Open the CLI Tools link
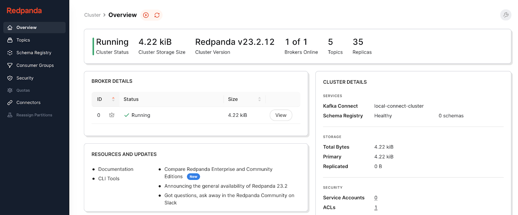518x215 pixels. pos(109,179)
